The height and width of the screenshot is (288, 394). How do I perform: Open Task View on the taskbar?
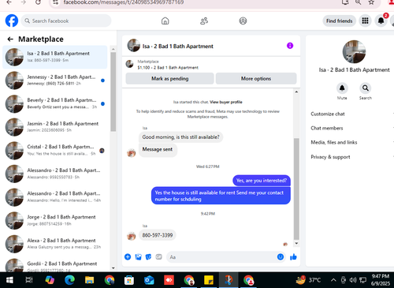point(29,280)
